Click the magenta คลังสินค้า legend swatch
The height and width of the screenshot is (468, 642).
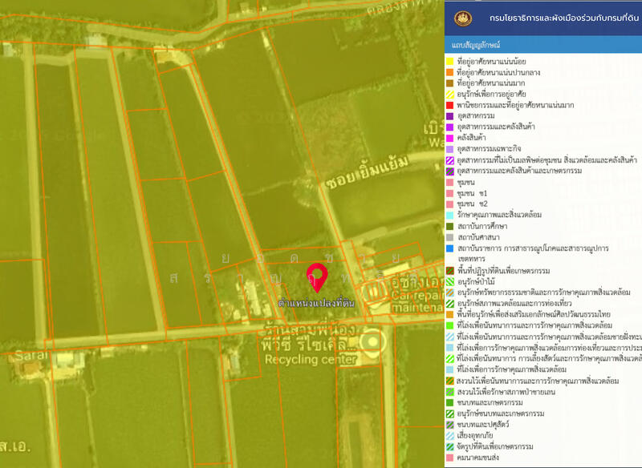449,139
